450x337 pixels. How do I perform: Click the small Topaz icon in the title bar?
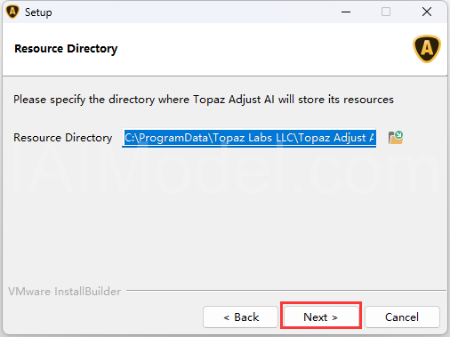click(12, 12)
